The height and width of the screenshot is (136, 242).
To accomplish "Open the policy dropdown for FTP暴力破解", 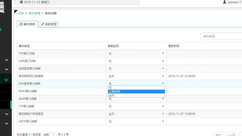I will click(x=136, y=106).
